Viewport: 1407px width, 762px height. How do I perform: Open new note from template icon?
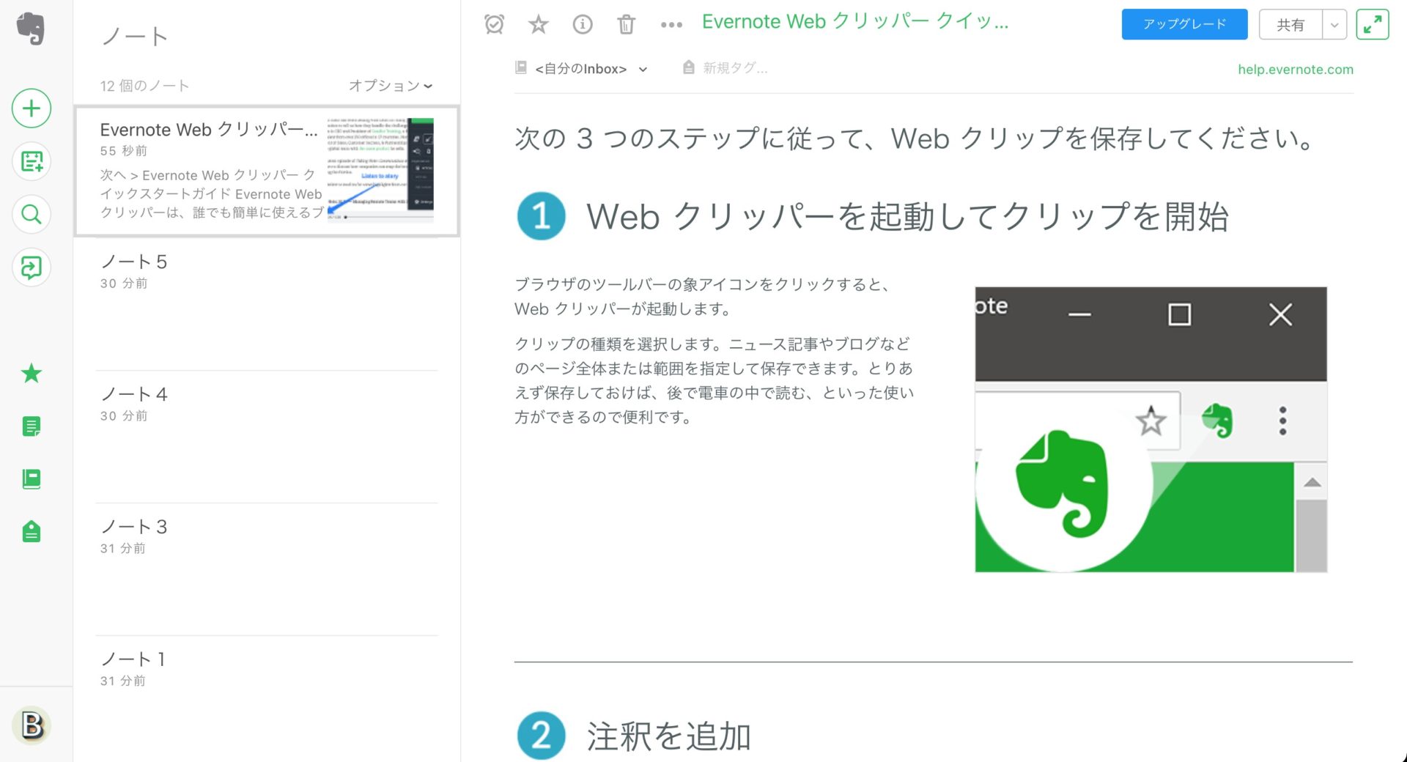[32, 161]
